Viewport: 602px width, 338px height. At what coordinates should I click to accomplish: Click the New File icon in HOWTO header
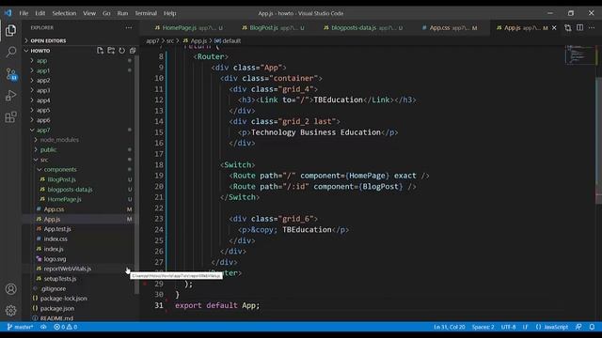click(101, 51)
